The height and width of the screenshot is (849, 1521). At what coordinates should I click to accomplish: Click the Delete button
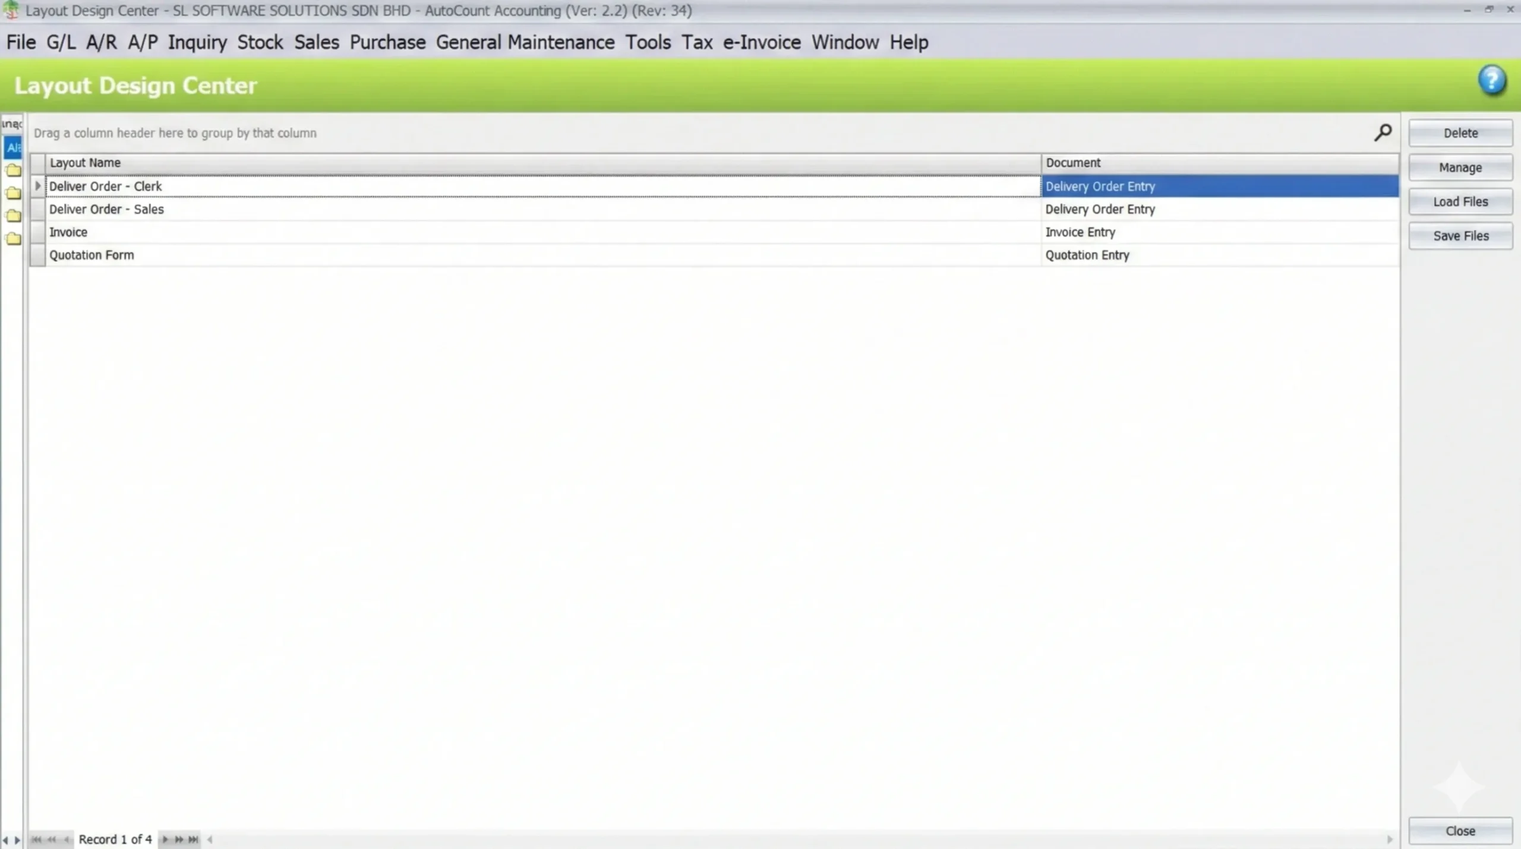click(x=1460, y=133)
